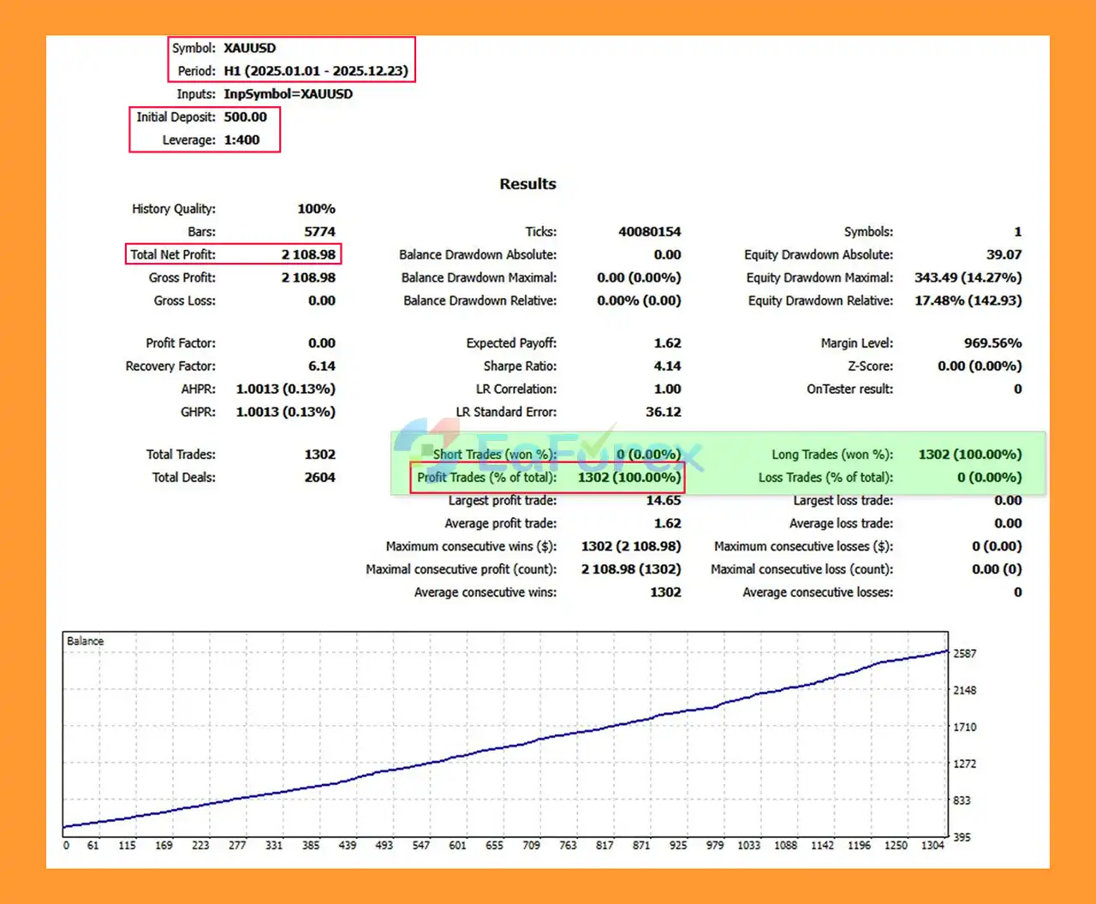The height and width of the screenshot is (904, 1096).
Task: Click the Results heading
Action: (527, 184)
